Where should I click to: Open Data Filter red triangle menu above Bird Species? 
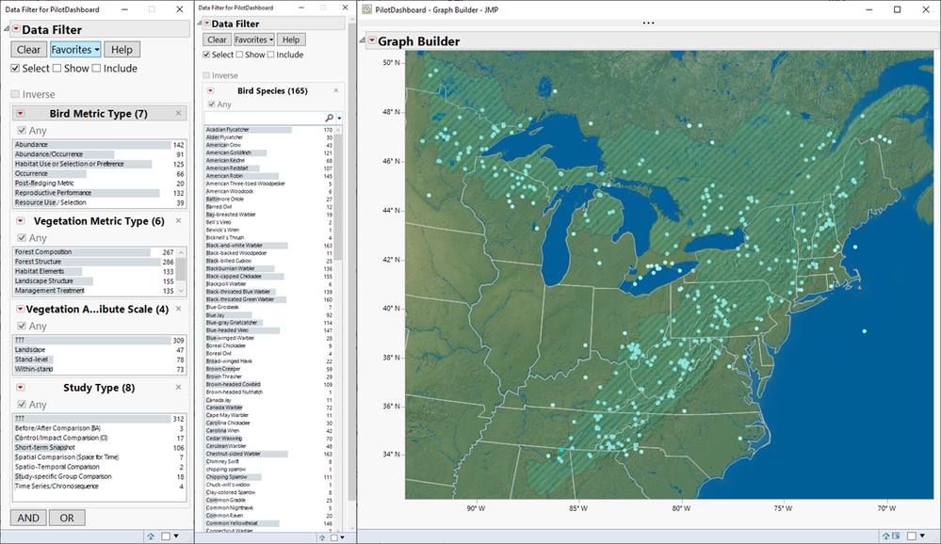[206, 24]
